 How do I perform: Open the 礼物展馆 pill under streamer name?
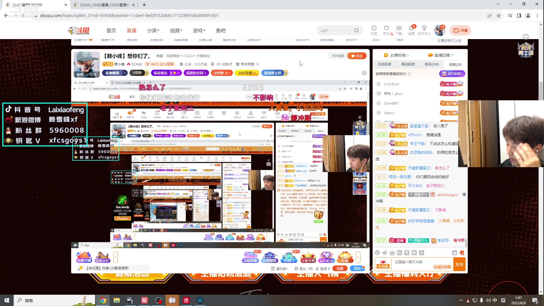tap(115, 73)
